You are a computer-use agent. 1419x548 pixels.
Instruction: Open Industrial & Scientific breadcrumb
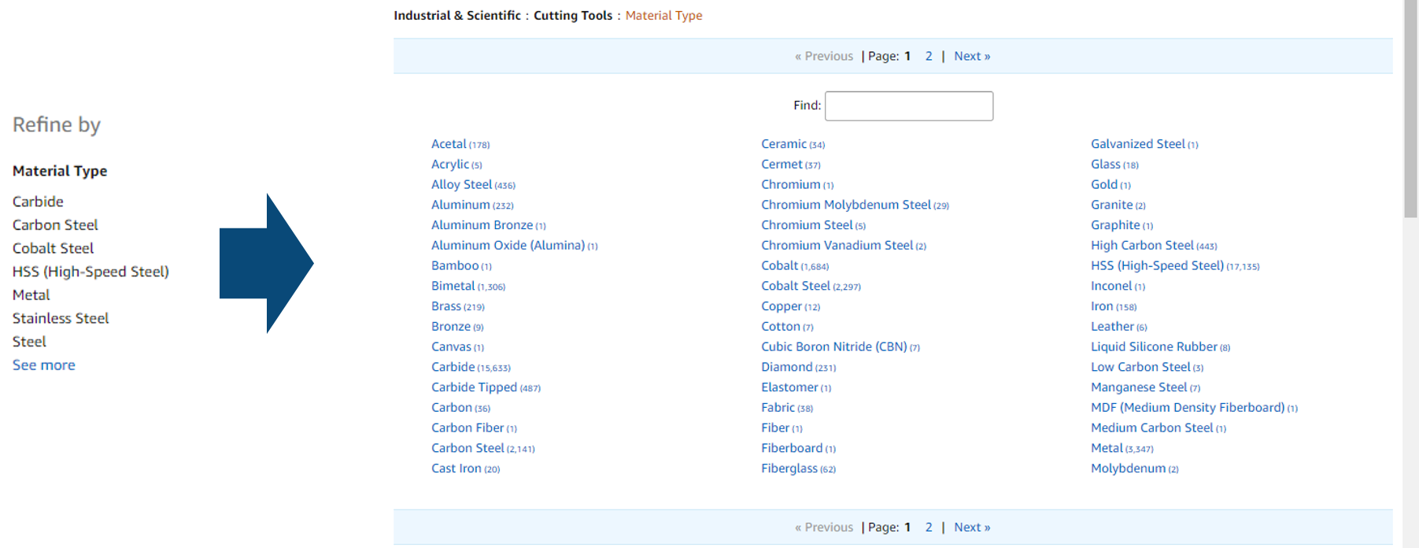click(457, 16)
